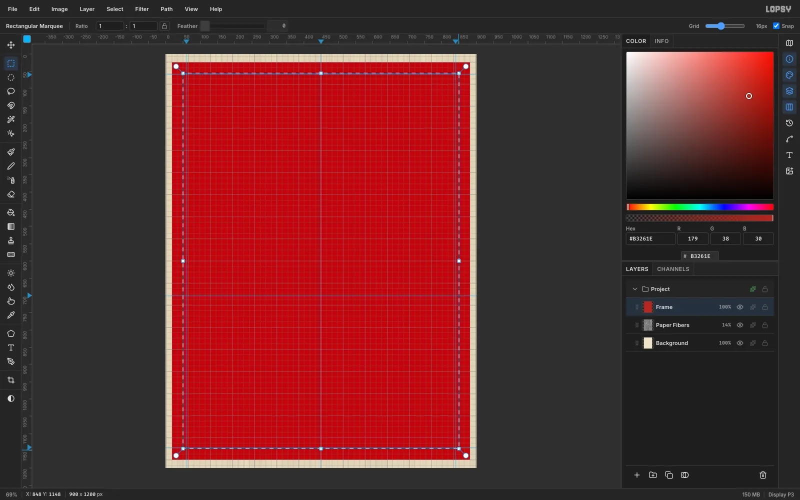Image resolution: width=800 pixels, height=500 pixels.
Task: Select the Rectangular Marquee tool
Action: pyautogui.click(x=11, y=63)
